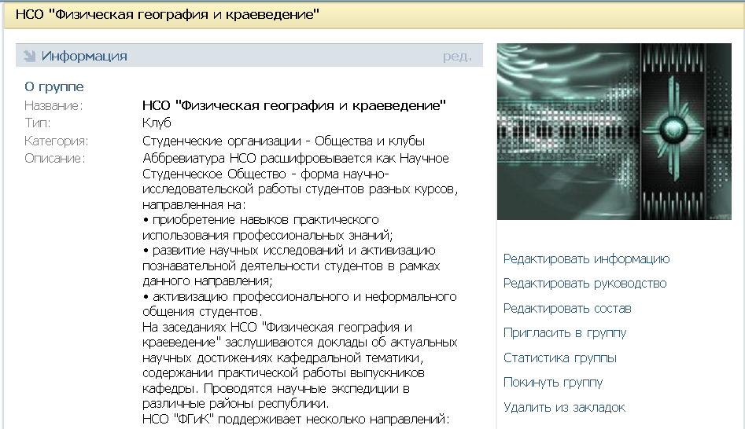Click Пригласить в группу
The height and width of the screenshot is (429, 745).
564,332
